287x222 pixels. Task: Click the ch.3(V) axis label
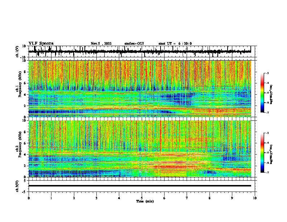pyautogui.click(x=17, y=186)
